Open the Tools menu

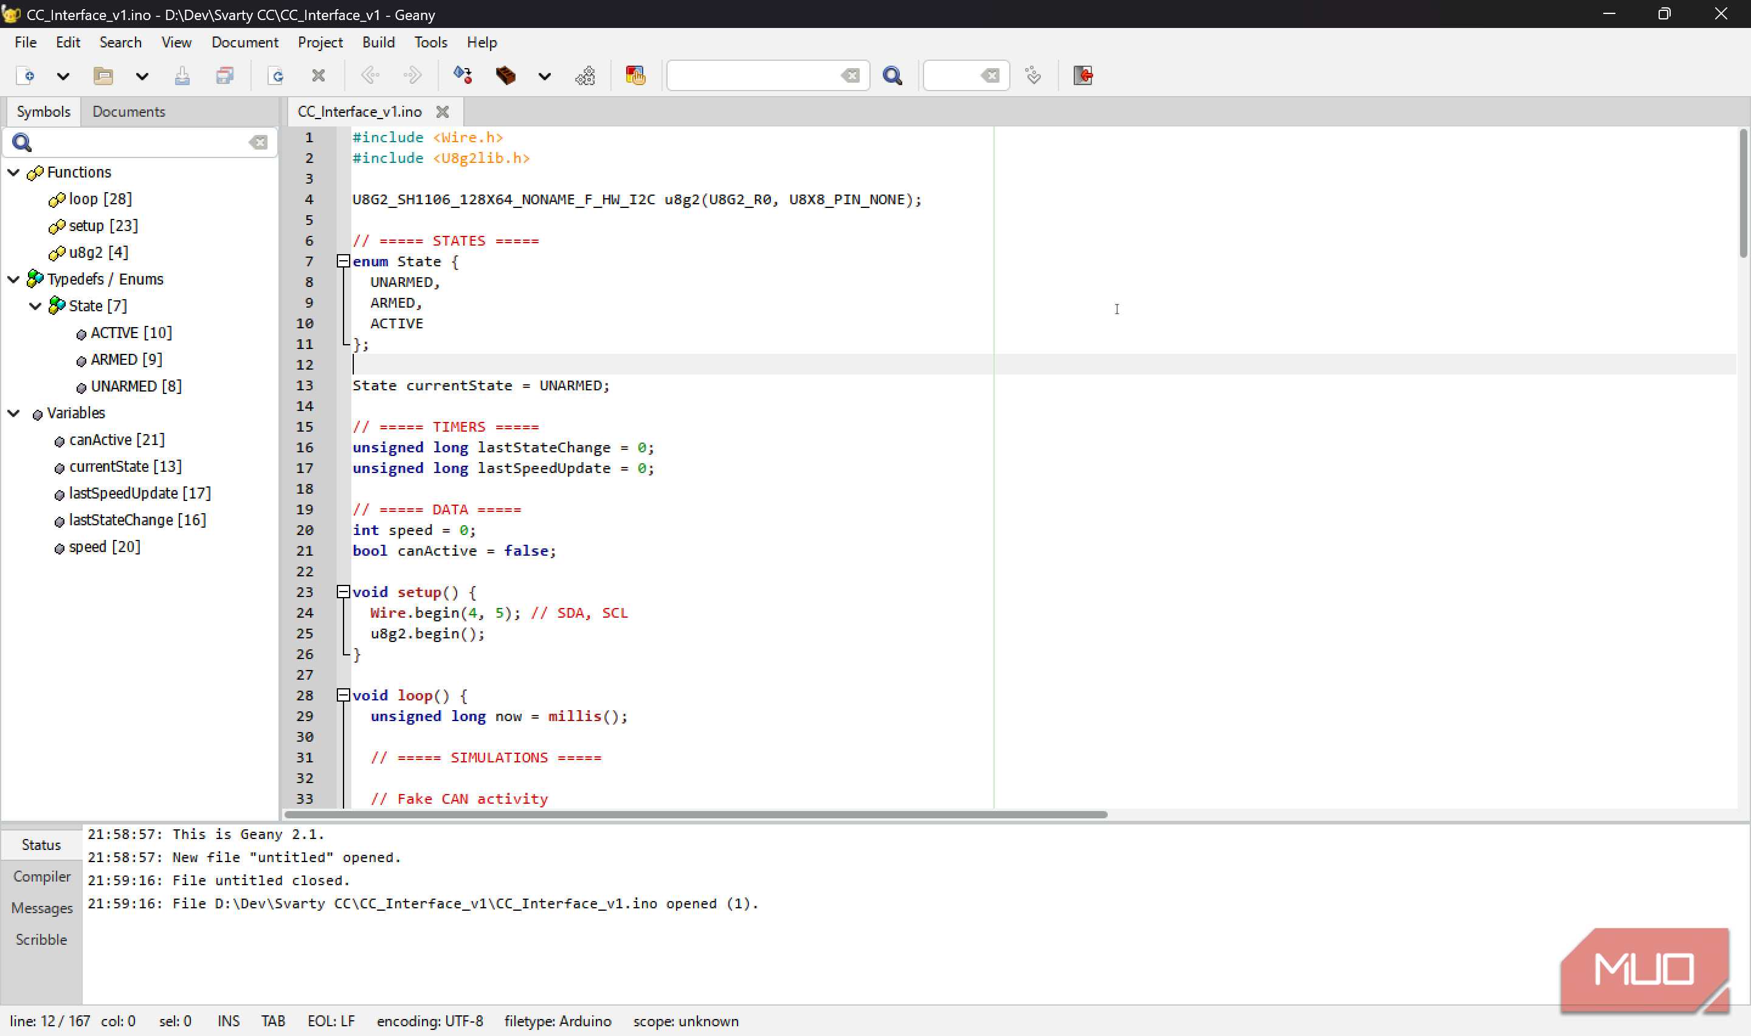pos(430,43)
